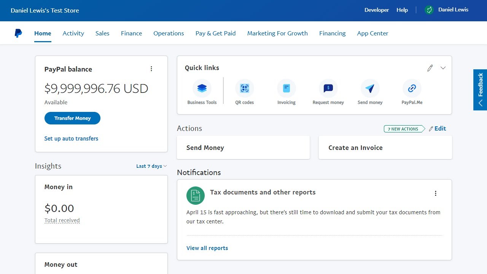Viewport: 487px width, 274px height.
Task: Open the Help link in header
Action: pos(402,10)
